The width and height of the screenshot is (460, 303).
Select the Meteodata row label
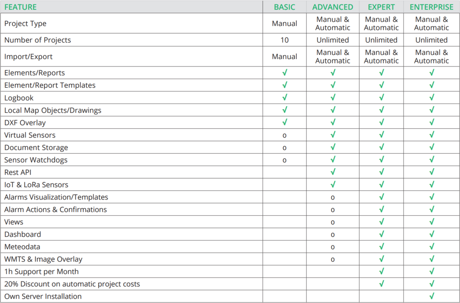(x=22, y=247)
